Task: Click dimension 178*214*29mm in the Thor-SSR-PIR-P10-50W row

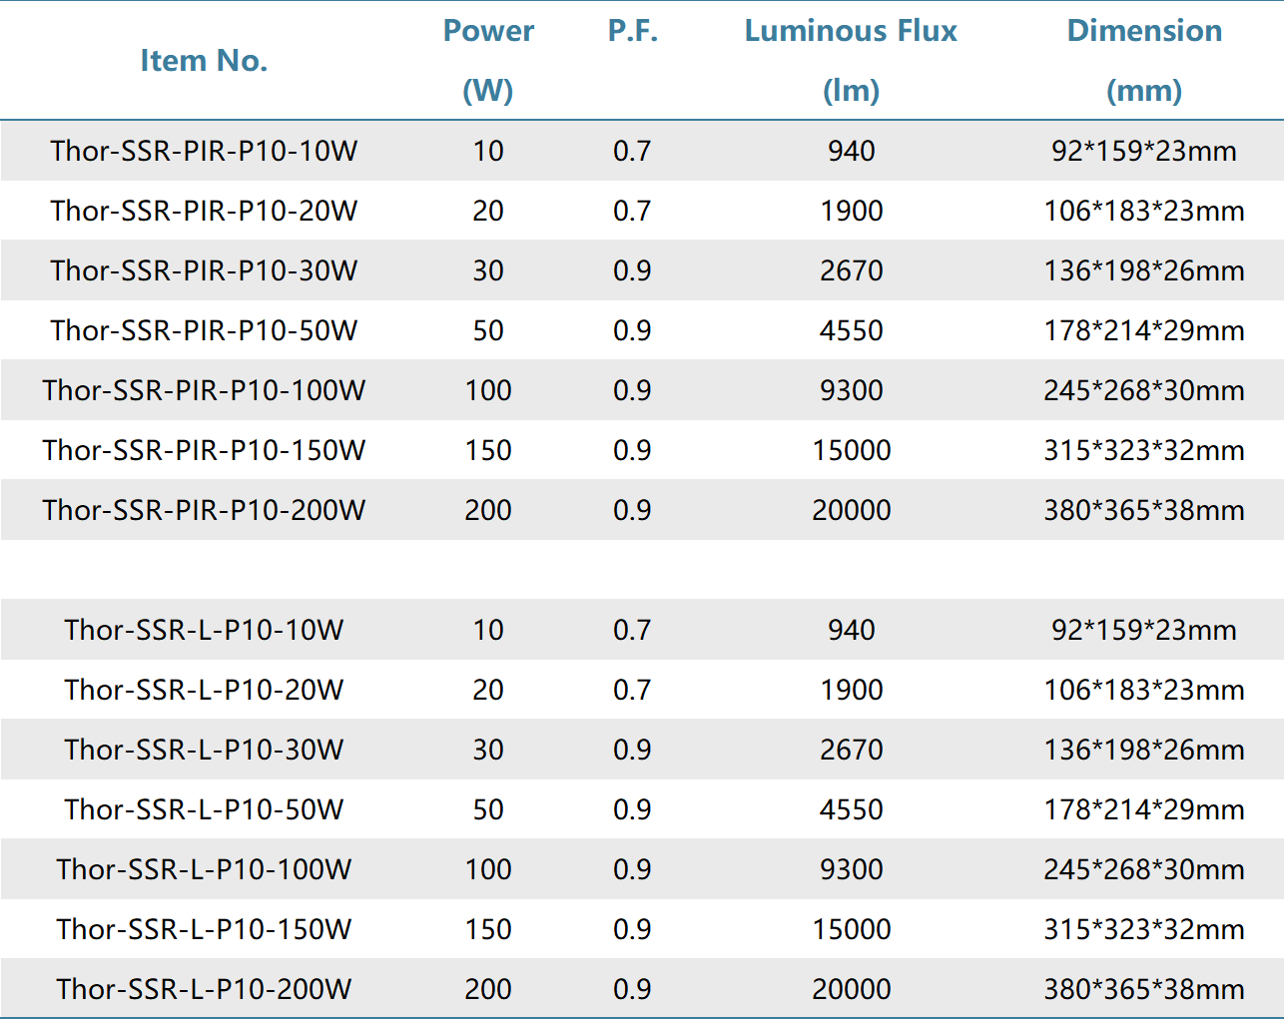Action: coord(1144,330)
